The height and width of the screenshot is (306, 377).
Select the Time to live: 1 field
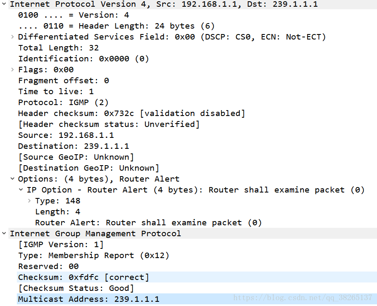tap(56, 92)
